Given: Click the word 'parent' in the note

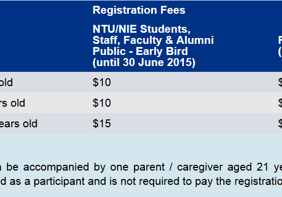Looking at the screenshot, I should tap(149, 168).
